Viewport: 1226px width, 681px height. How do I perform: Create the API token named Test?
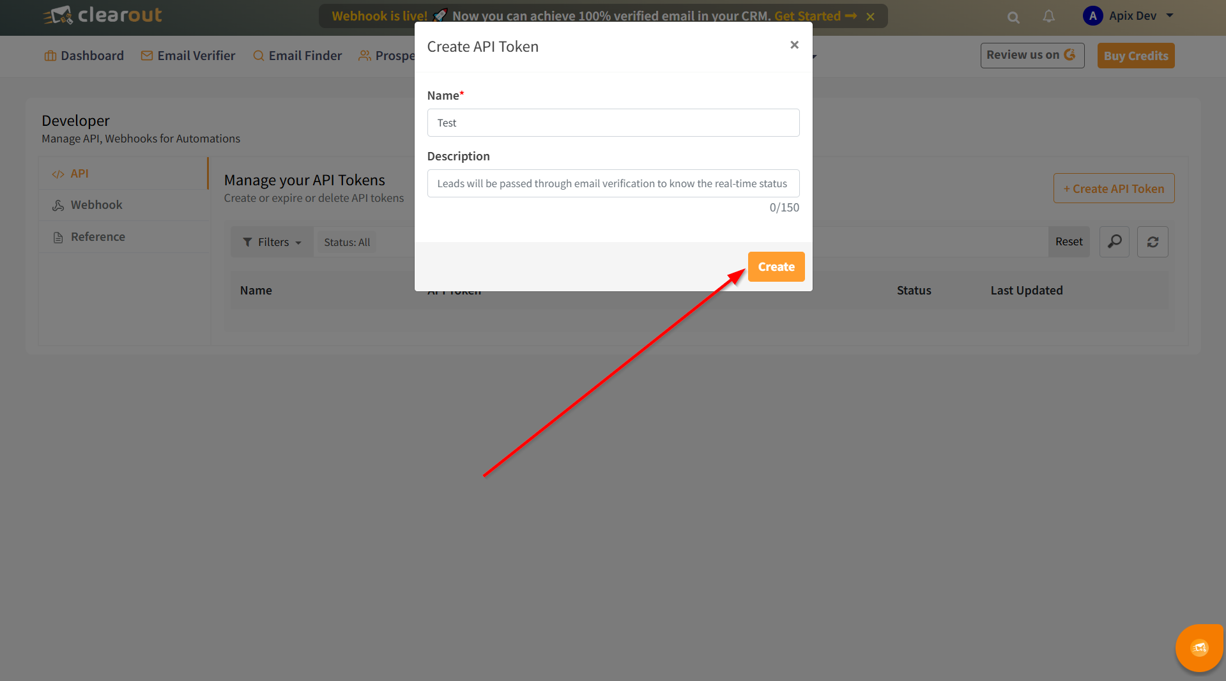click(776, 266)
